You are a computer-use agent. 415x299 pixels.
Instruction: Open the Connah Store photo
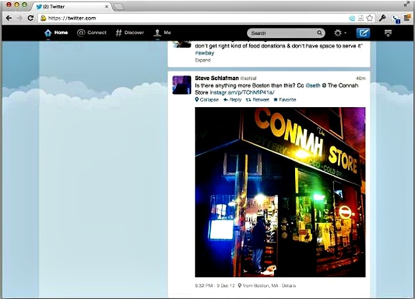(280, 192)
